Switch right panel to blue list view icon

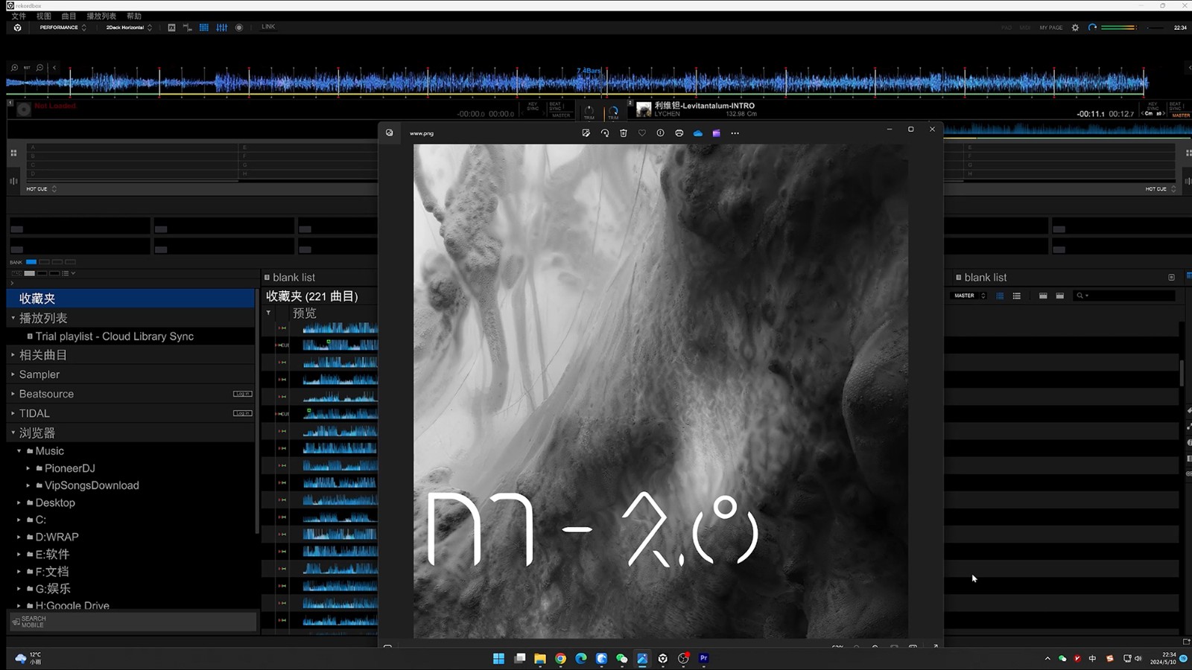(x=1000, y=296)
